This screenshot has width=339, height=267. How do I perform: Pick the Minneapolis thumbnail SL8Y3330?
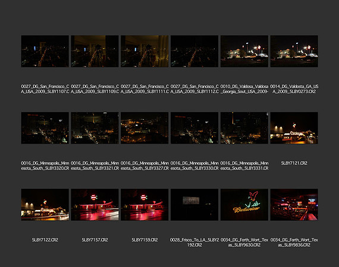(x=194, y=128)
